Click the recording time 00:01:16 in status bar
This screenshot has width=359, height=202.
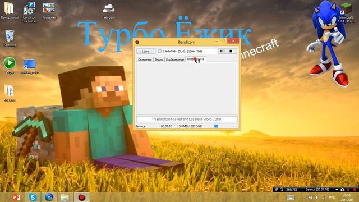pos(167,126)
